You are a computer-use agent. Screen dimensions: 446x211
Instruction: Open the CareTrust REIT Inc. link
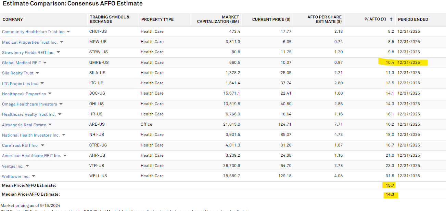pyautogui.click(x=20, y=145)
